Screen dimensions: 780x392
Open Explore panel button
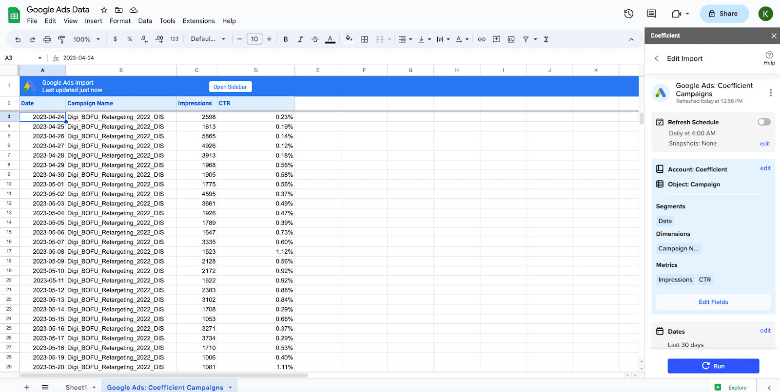(730, 388)
